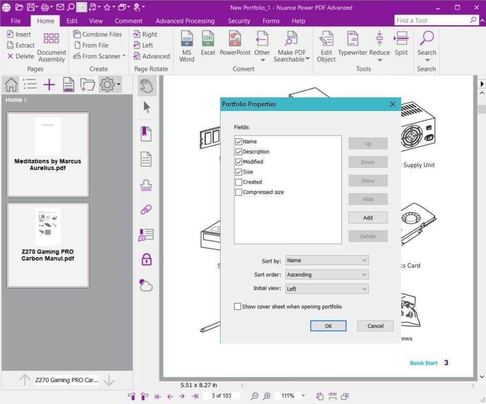Open the Initial view dropdown
This screenshot has height=404, width=486.
[x=326, y=289]
